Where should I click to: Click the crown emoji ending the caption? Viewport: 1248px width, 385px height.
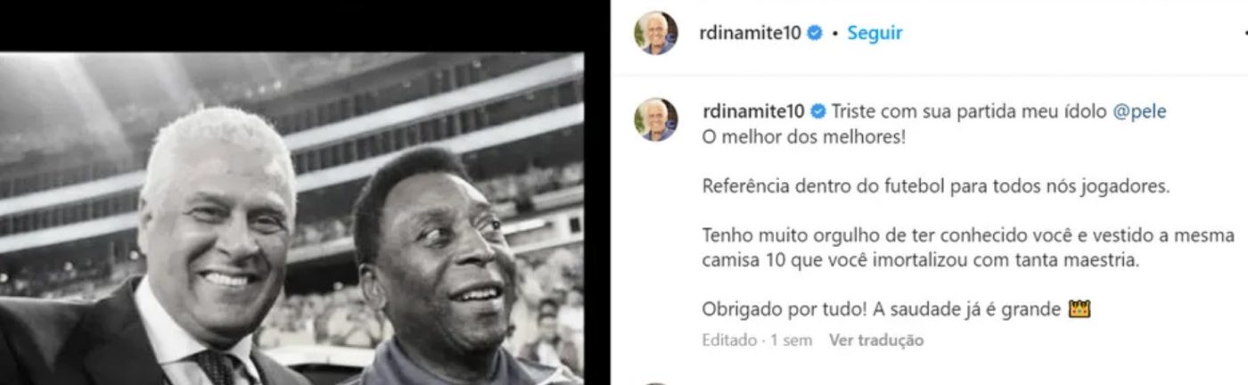click(x=1080, y=309)
